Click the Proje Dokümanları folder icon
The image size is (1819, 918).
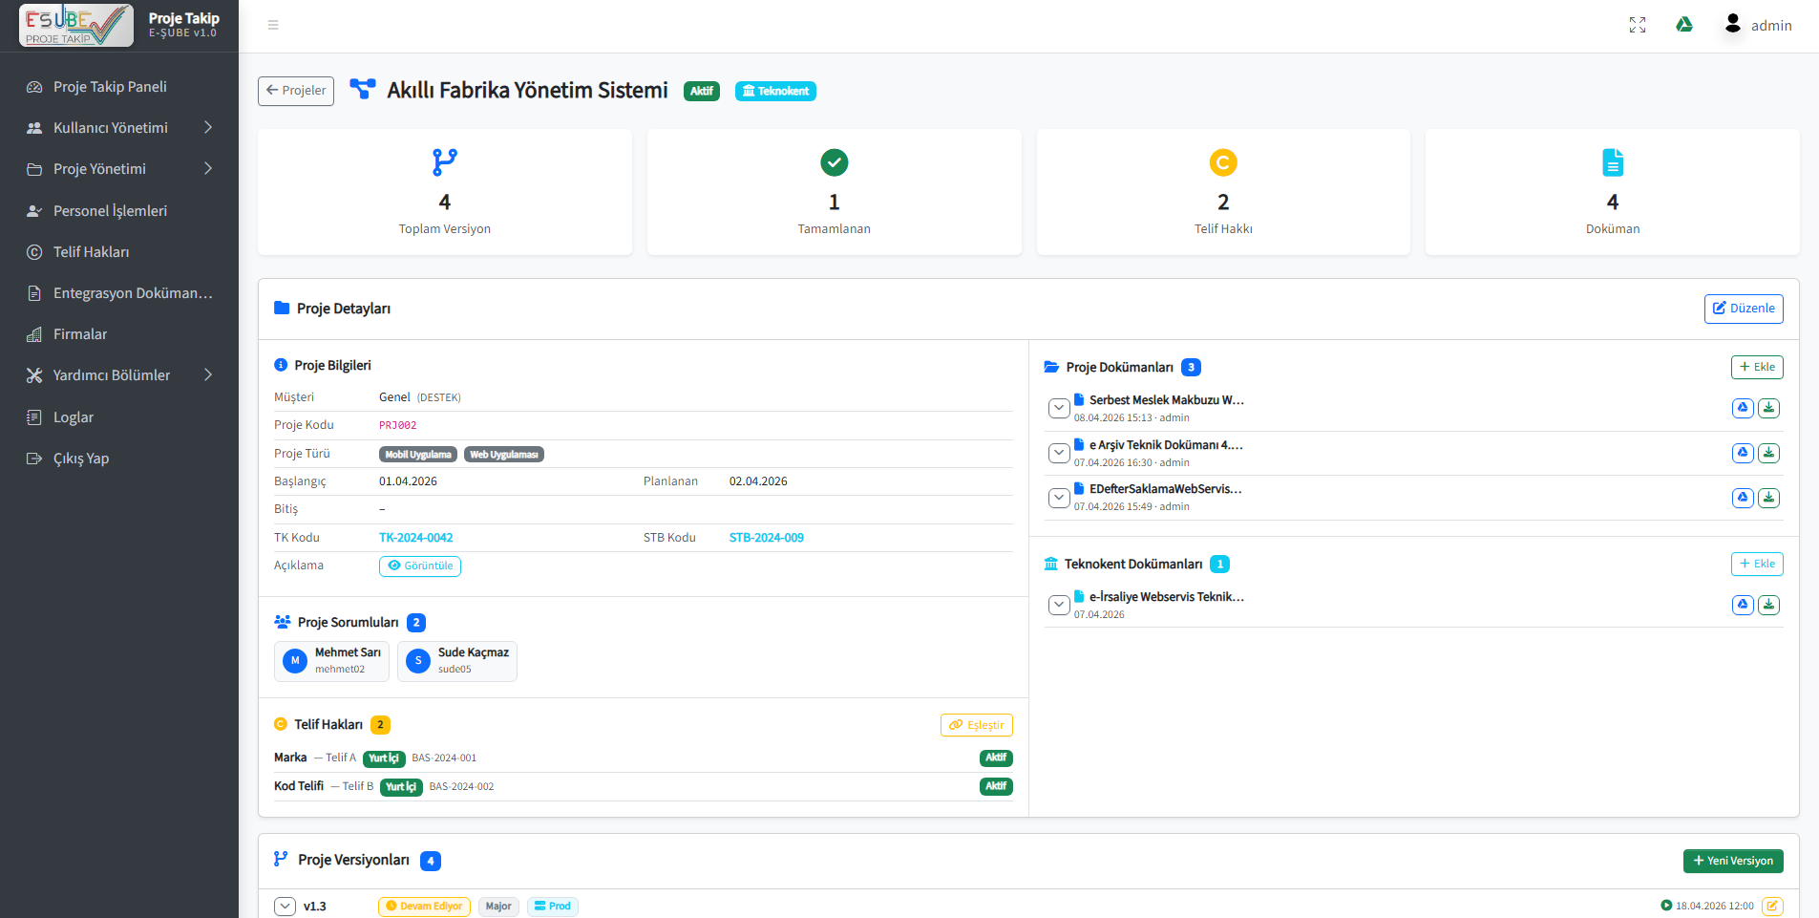(1051, 367)
